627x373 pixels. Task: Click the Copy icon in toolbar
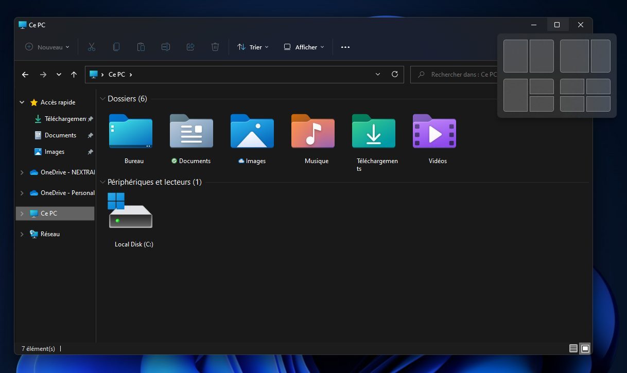click(116, 47)
